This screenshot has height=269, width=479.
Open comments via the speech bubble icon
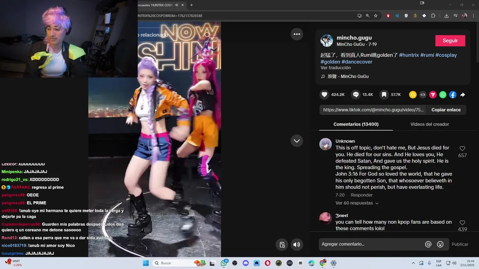pyautogui.click(x=356, y=95)
